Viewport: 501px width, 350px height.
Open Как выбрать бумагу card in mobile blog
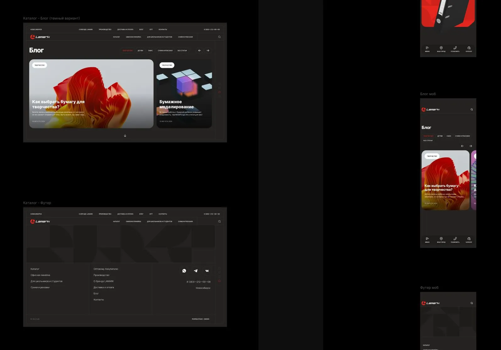click(445, 180)
